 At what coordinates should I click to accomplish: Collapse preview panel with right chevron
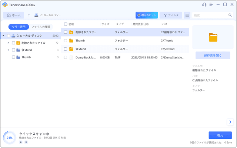[x=230, y=122]
